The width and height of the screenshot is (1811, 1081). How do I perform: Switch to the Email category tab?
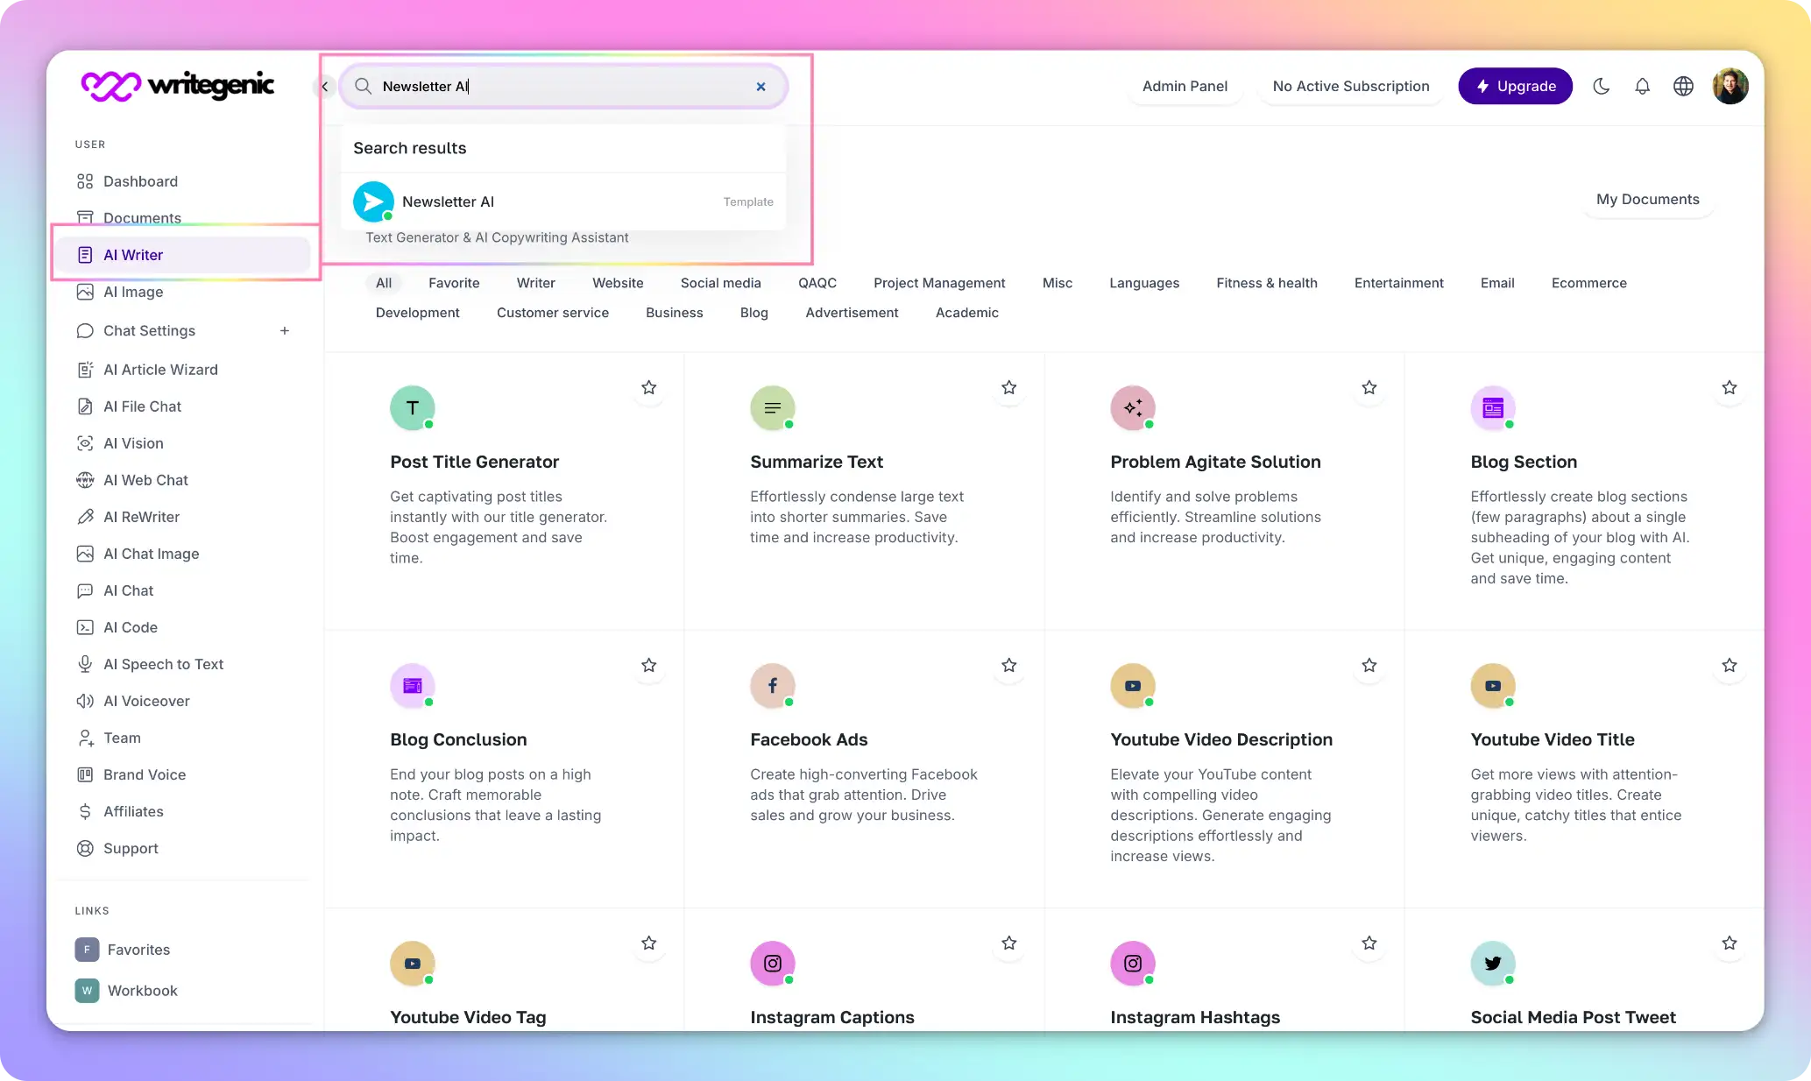click(1497, 282)
